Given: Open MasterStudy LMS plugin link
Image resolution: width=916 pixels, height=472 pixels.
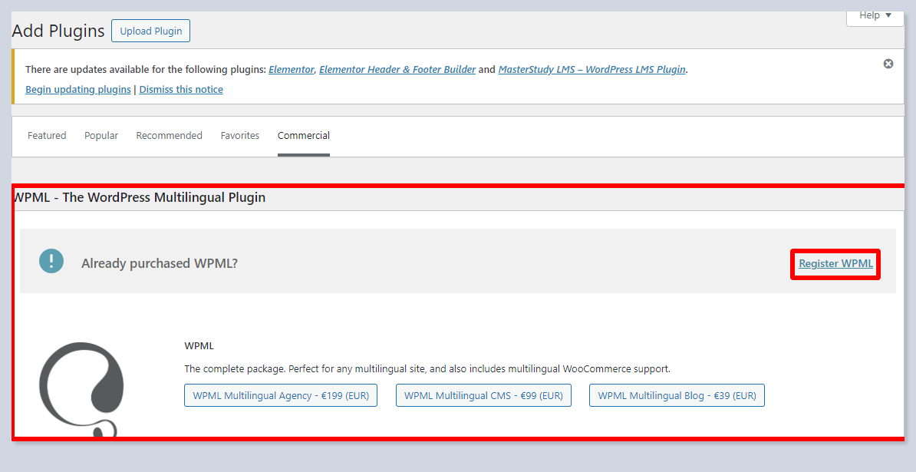Looking at the screenshot, I should (x=591, y=69).
